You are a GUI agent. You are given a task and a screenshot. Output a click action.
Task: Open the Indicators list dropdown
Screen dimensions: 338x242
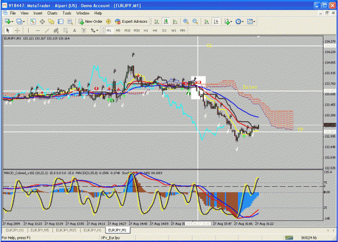click(x=228, y=21)
